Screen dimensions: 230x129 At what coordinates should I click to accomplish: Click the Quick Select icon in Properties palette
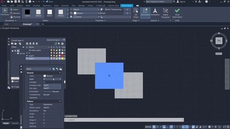[x=61, y=69]
